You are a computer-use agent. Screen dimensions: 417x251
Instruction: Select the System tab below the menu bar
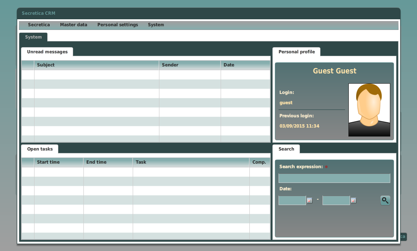33,37
